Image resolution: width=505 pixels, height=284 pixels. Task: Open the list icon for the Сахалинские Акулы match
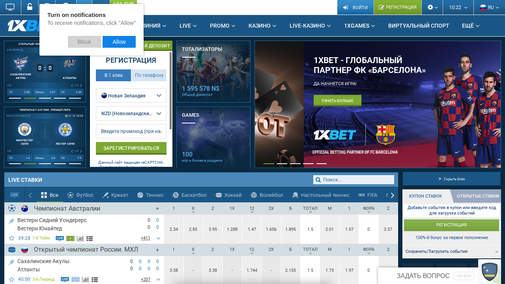pos(95,279)
